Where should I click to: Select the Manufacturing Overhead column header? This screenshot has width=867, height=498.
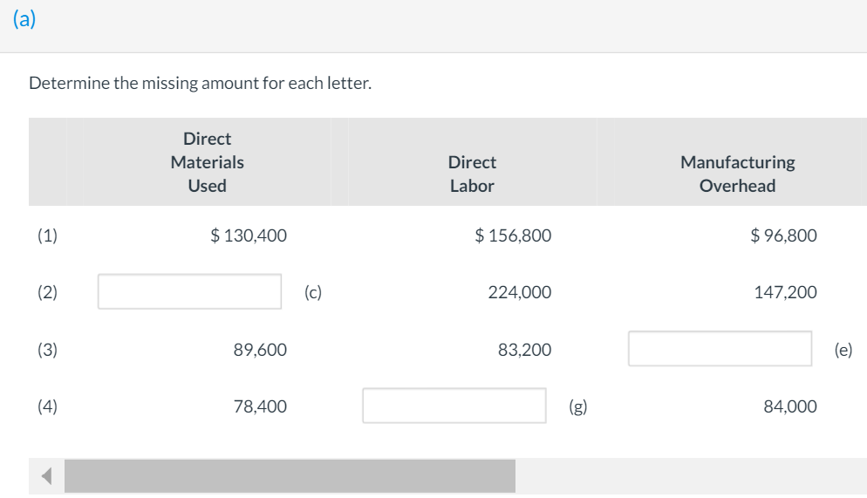click(737, 174)
